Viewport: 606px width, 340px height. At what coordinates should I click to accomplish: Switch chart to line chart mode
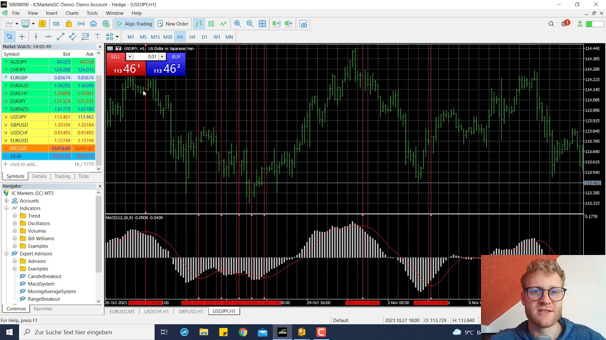(x=223, y=24)
